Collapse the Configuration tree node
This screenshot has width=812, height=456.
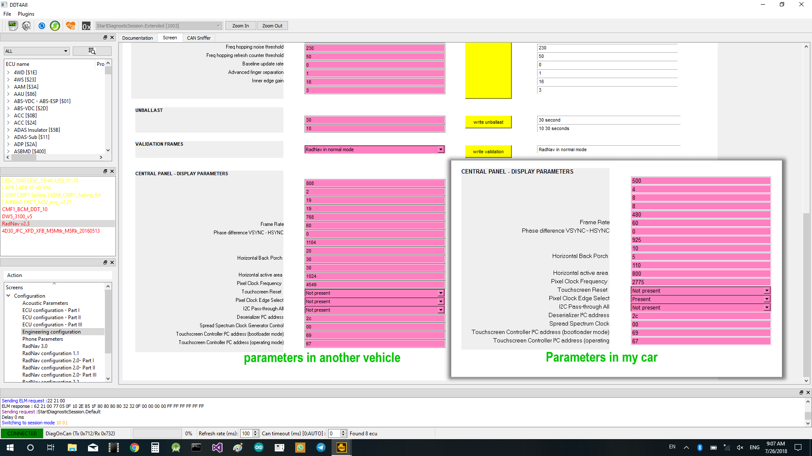8,296
